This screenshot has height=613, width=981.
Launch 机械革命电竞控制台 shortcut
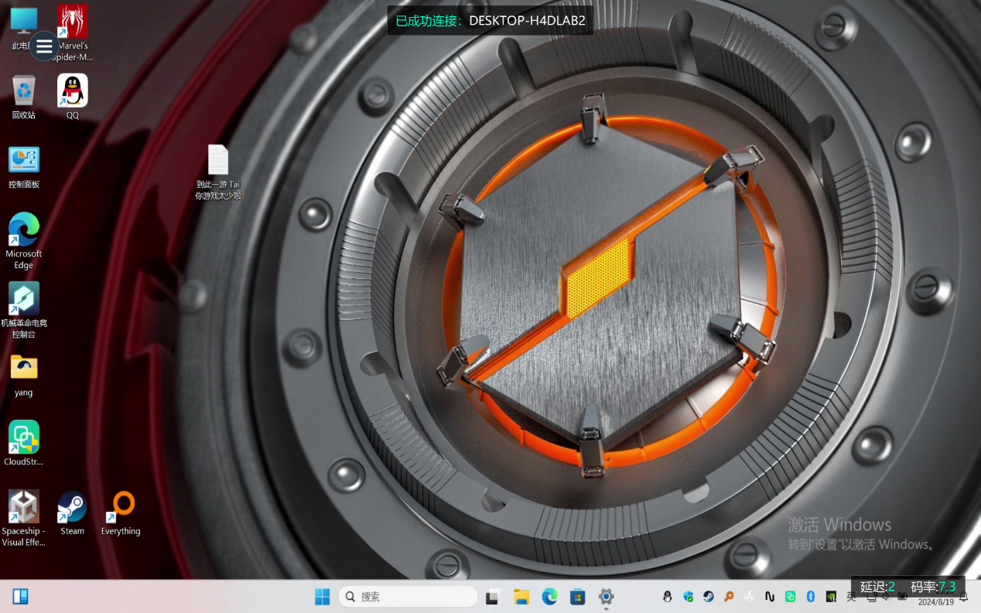pyautogui.click(x=24, y=310)
